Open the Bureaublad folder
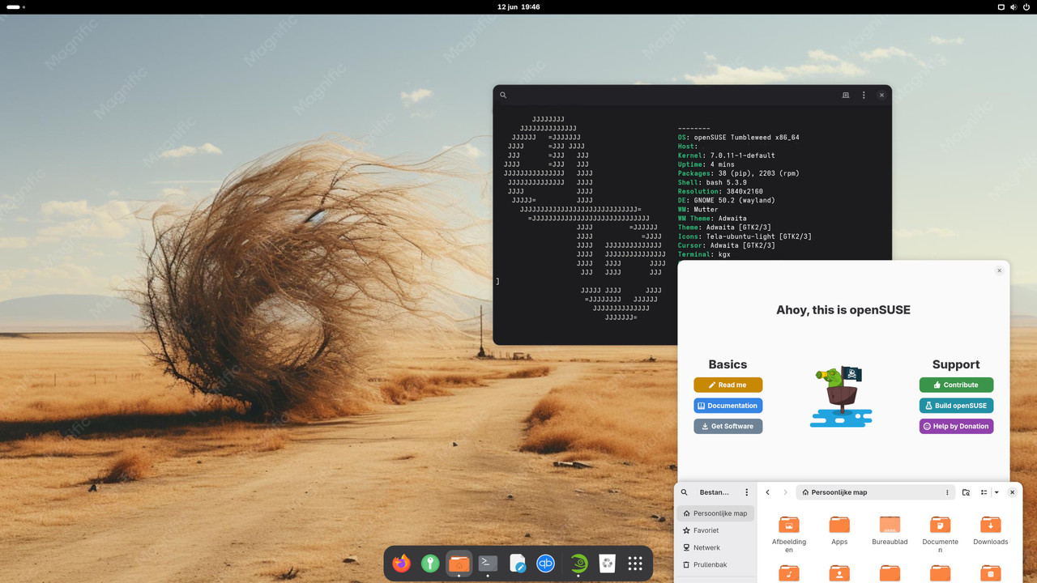This screenshot has width=1037, height=583. [890, 530]
